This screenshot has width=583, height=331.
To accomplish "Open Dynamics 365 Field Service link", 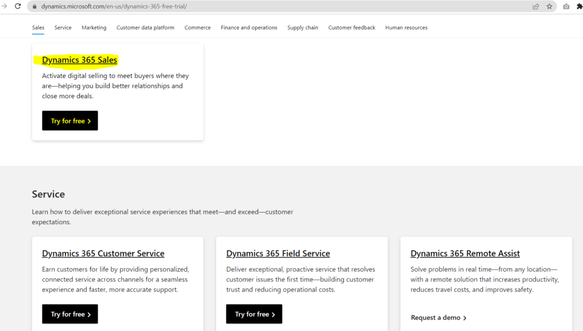I will point(278,254).
